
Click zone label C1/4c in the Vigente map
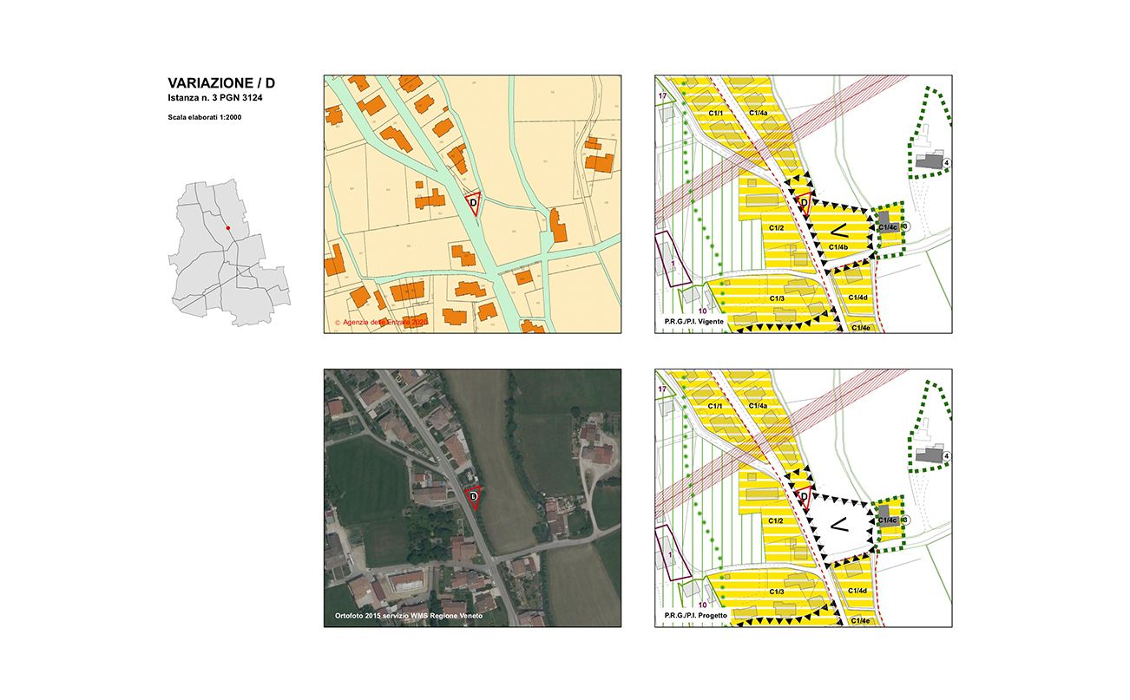(888, 227)
